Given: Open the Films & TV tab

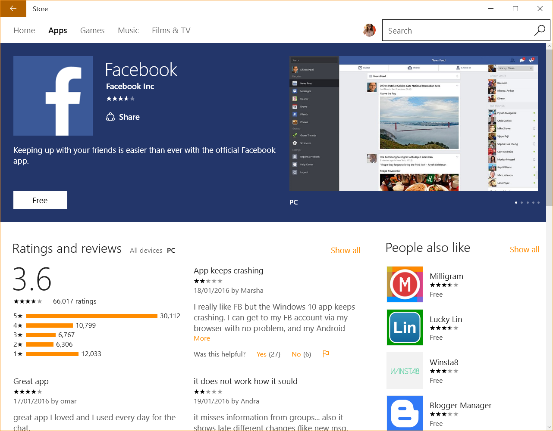Looking at the screenshot, I should point(171,30).
